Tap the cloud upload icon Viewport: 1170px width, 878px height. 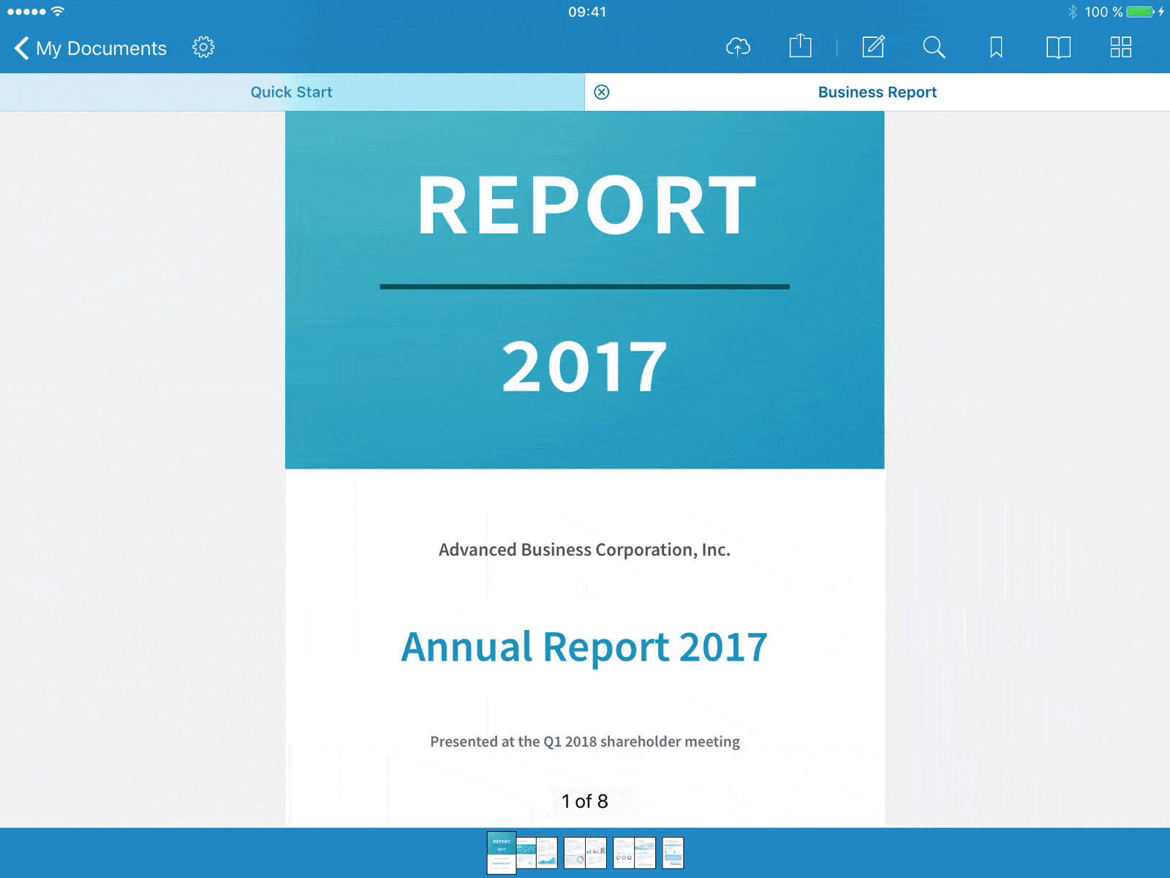(x=738, y=48)
